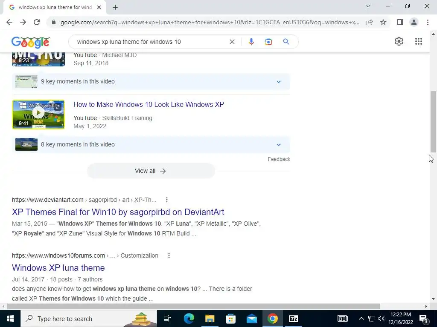This screenshot has height=327, width=437.
Task: Click Feedback under video results
Action: [x=279, y=159]
